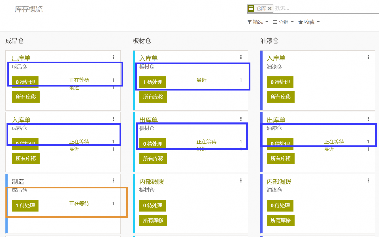
Task: Open kebab menu of 油漆仓 入库单 card
Action: click(368, 57)
